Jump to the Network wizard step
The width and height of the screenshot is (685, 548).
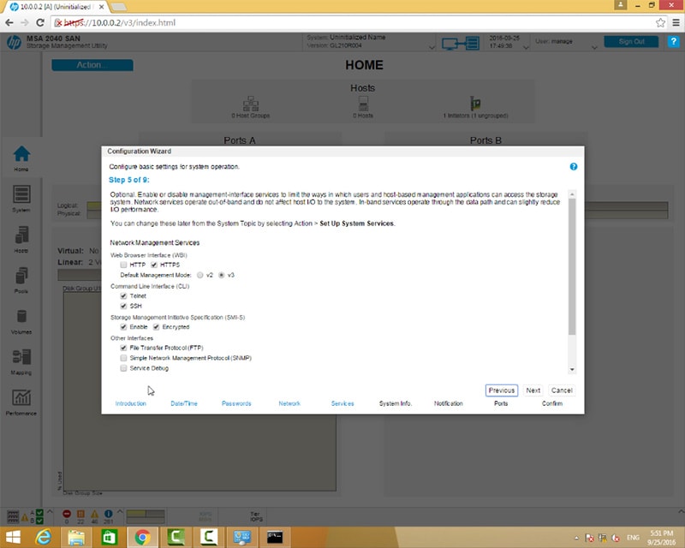[289, 403]
